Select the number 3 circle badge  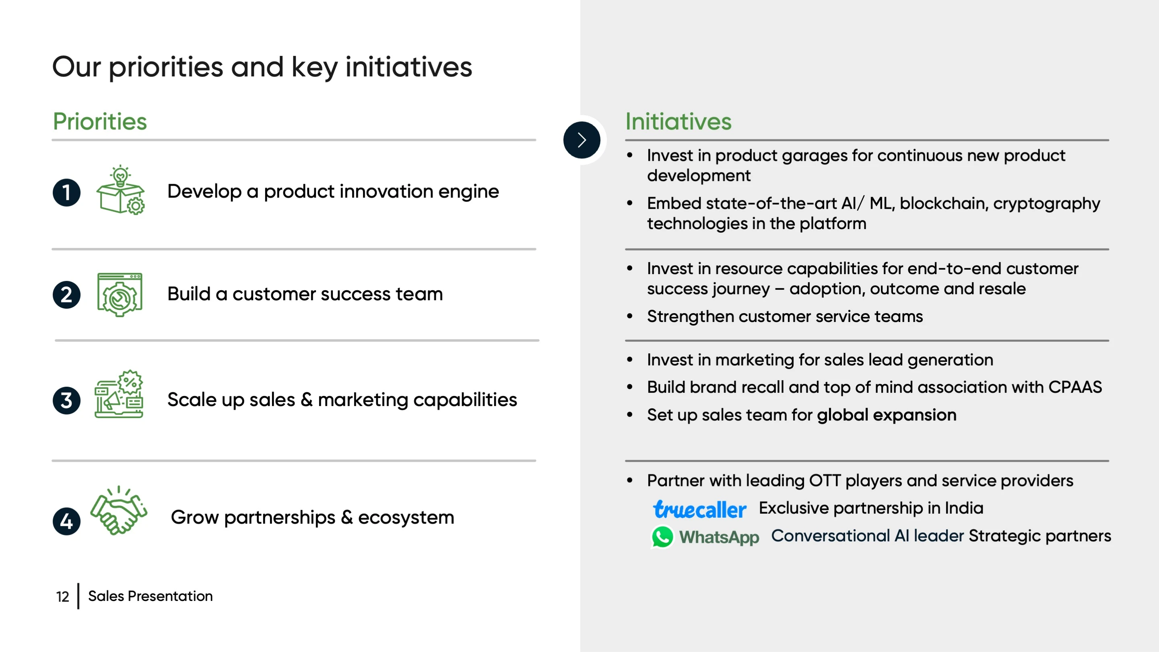(x=66, y=400)
